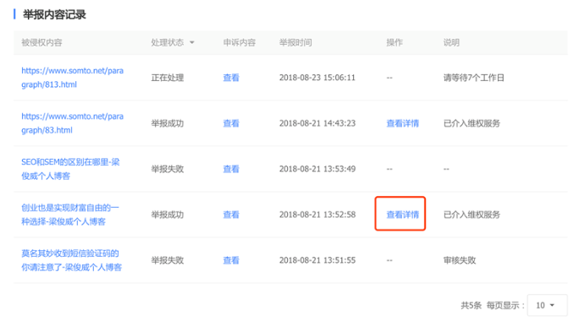
Task: Click 查看 in the 15:06:11 row
Action: pyautogui.click(x=231, y=78)
